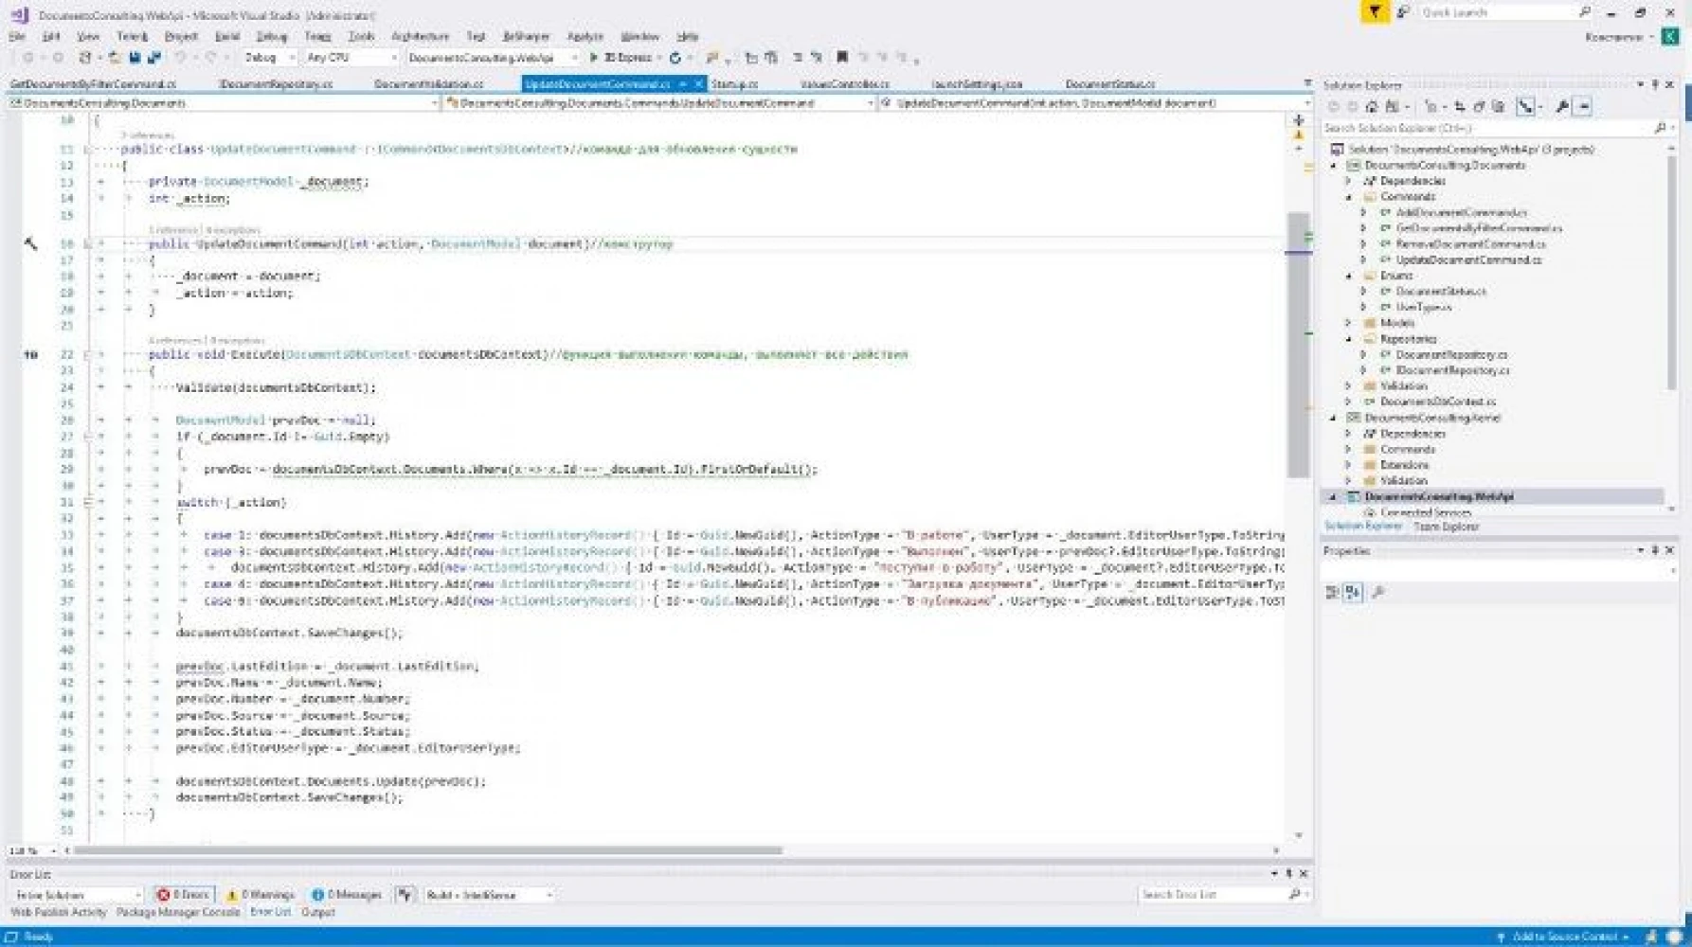Viewport: 1692px width, 947px height.
Task: Click Solution Explorer Show All Files icon
Action: click(1499, 107)
